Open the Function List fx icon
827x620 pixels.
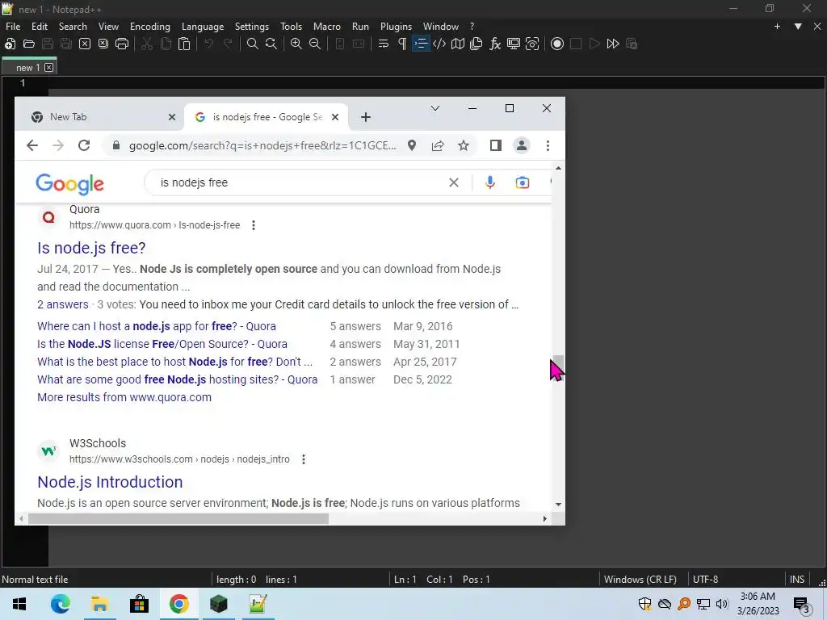click(x=495, y=44)
